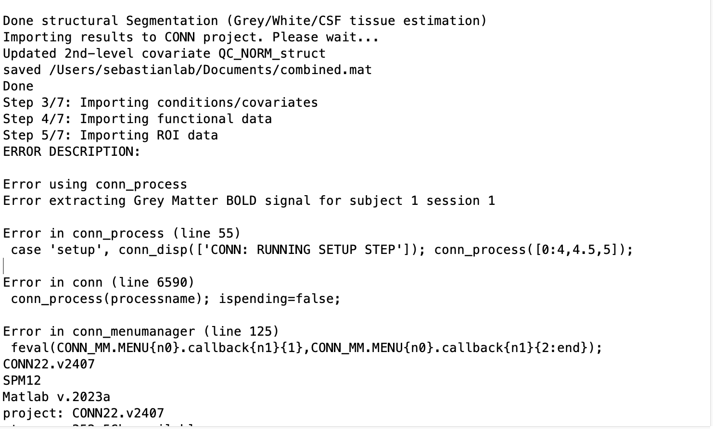Click the feval(CONN_MM.MENU...) code line

[306, 348]
